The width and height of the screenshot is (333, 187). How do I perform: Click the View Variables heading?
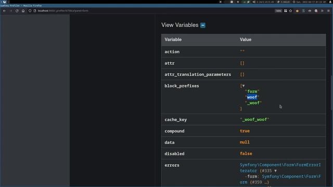point(180,25)
